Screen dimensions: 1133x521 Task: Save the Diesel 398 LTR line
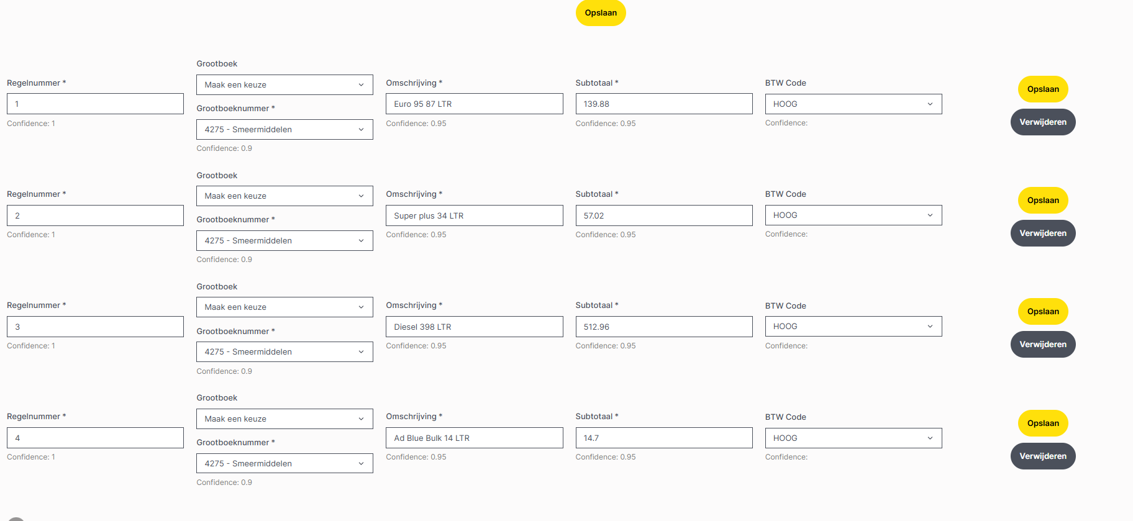(1043, 312)
